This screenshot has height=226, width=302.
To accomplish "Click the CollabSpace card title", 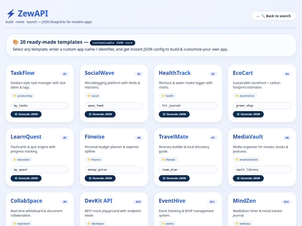I will pyautogui.click(x=26, y=201).
